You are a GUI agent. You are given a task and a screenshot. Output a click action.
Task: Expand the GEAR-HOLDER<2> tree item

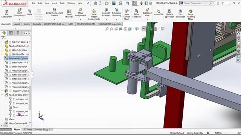2,46
